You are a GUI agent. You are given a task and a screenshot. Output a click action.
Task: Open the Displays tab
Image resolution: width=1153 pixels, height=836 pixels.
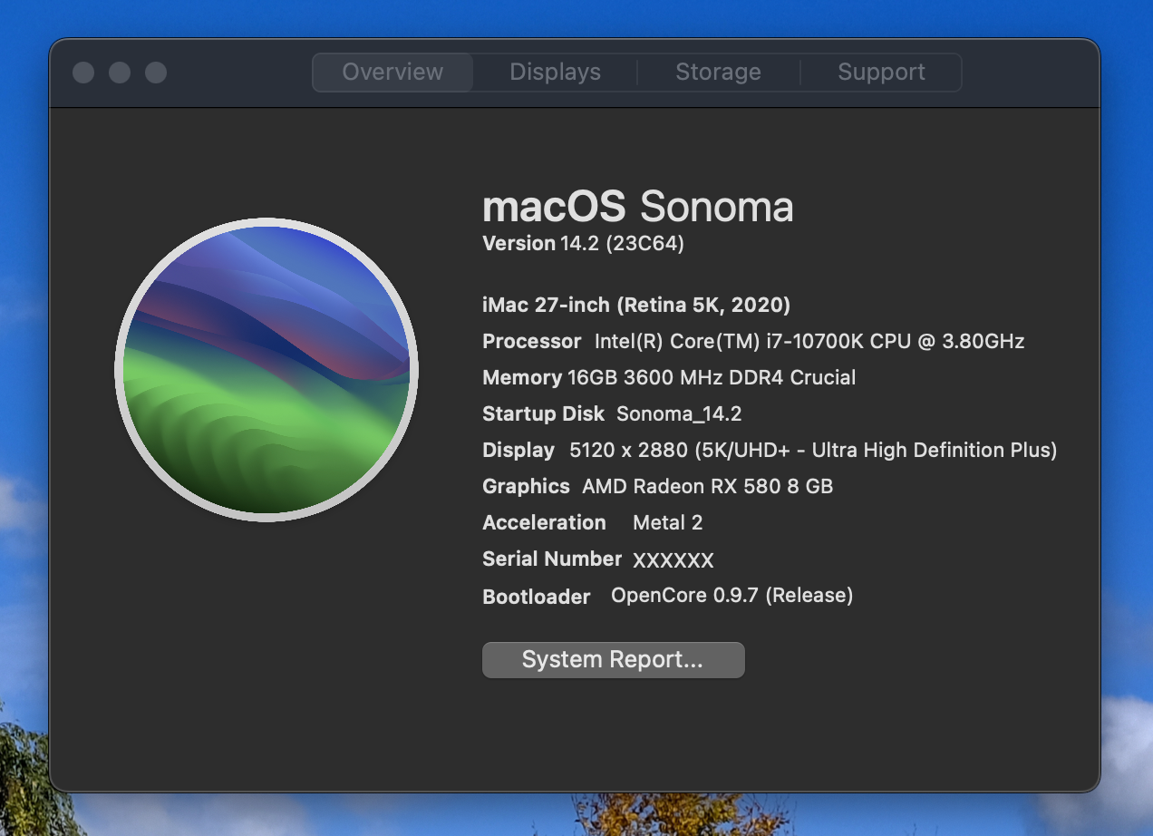(x=555, y=73)
